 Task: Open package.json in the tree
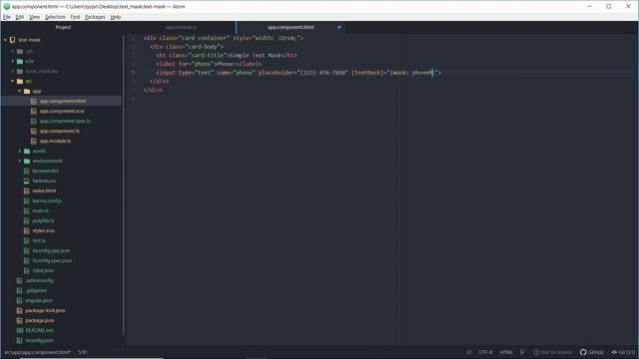coord(40,320)
